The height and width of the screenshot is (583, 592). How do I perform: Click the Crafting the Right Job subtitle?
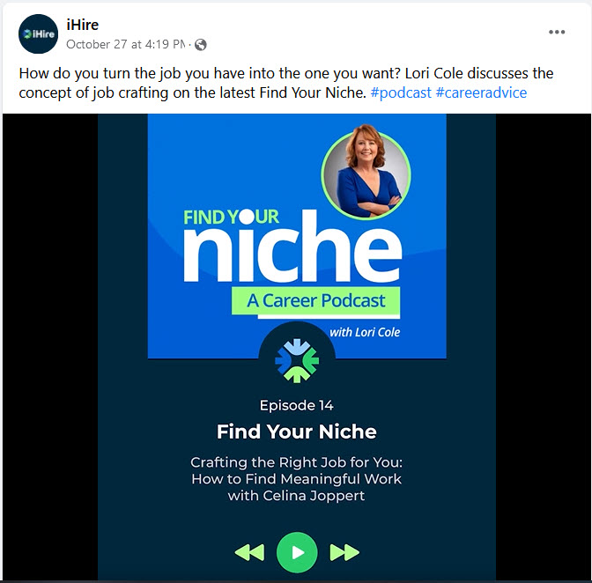[297, 479]
